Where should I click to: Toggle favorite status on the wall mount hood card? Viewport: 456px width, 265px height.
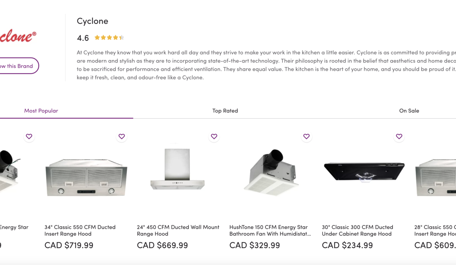(x=214, y=136)
